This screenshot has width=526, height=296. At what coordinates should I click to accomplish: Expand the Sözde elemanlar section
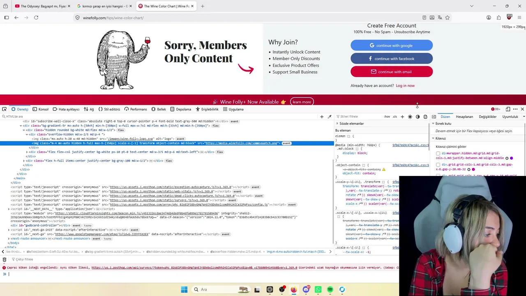(x=337, y=123)
